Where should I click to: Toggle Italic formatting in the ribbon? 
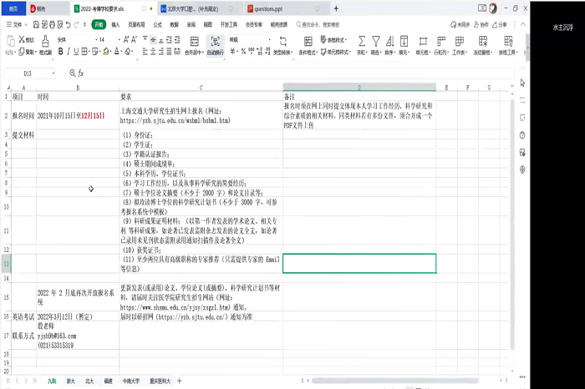pyautogui.click(x=69, y=52)
